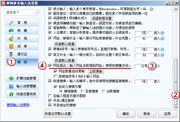Click 恢复默认数据 under 网址、邮箱补全
Screen dimensions: 180x122
tap(65, 44)
